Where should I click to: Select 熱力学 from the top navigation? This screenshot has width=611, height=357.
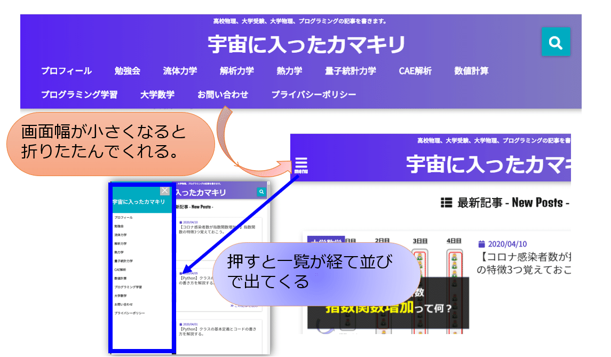(288, 70)
